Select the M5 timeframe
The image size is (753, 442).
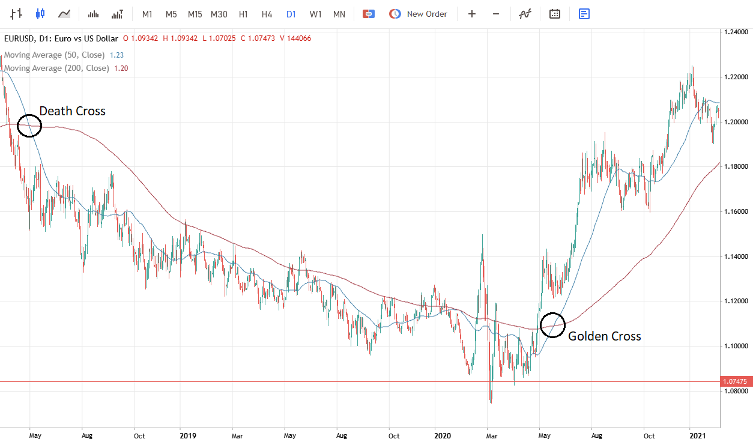point(171,13)
